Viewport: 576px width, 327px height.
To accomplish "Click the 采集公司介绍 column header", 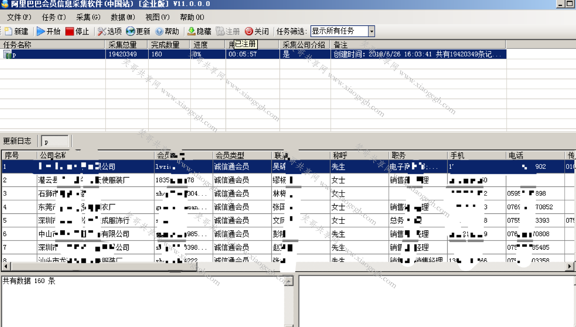I will tap(305, 44).
